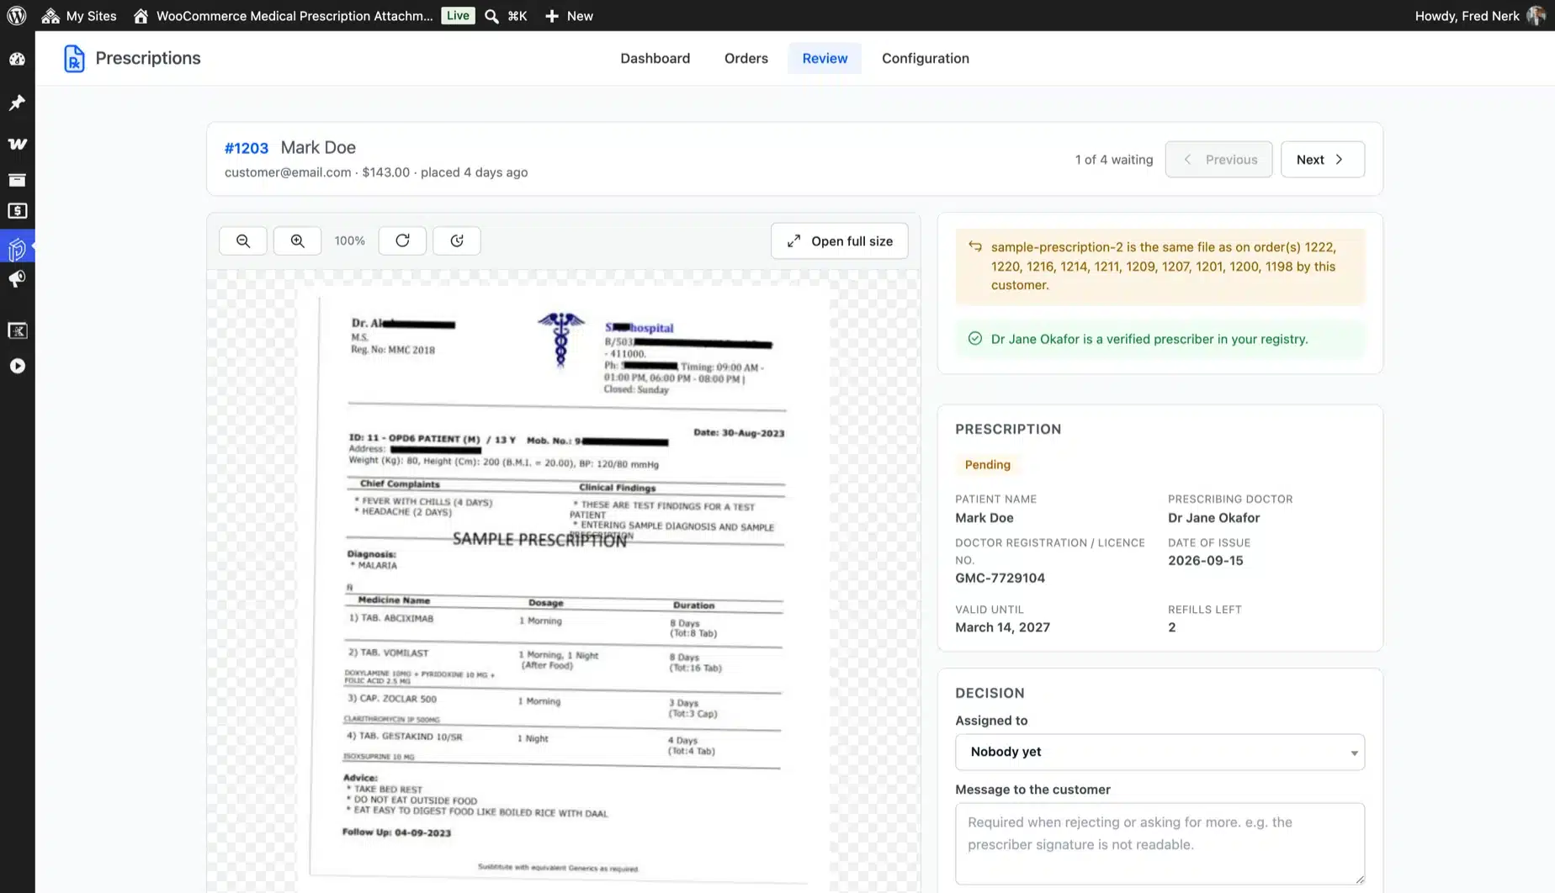Click the 1 of 4 waiting text
The height and width of the screenshot is (893, 1555).
(1113, 159)
